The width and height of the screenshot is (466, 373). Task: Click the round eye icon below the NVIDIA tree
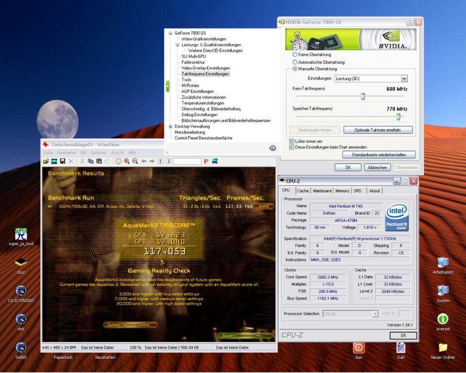tap(272, 148)
